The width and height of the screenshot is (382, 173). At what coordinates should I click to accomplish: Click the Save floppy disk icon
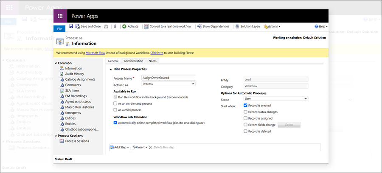(x=71, y=27)
